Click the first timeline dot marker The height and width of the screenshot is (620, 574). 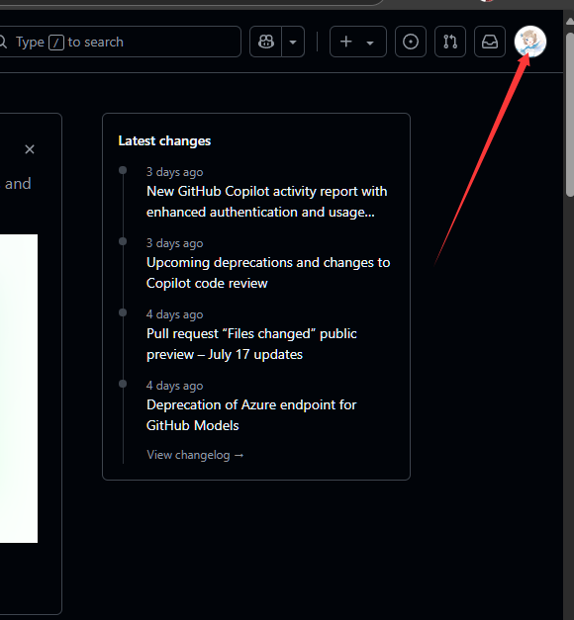123,170
